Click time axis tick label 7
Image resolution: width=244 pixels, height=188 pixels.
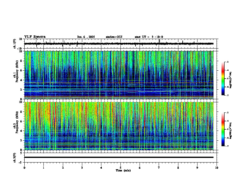pos(159,168)
